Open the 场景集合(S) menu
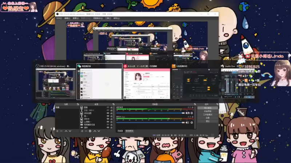 click(98, 18)
